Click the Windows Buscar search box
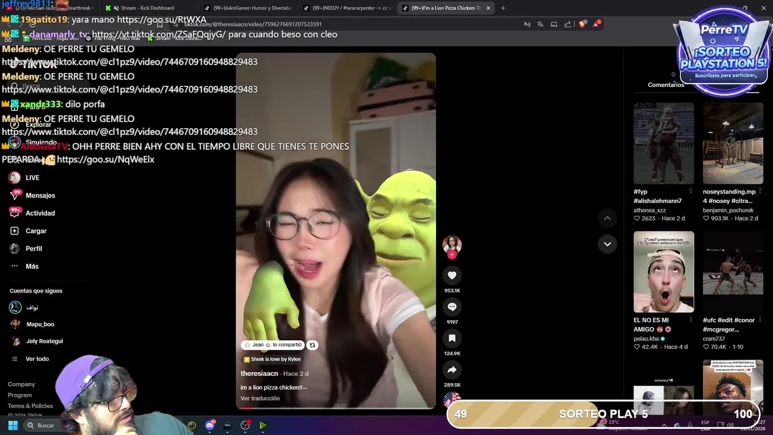 pyautogui.click(x=46, y=425)
